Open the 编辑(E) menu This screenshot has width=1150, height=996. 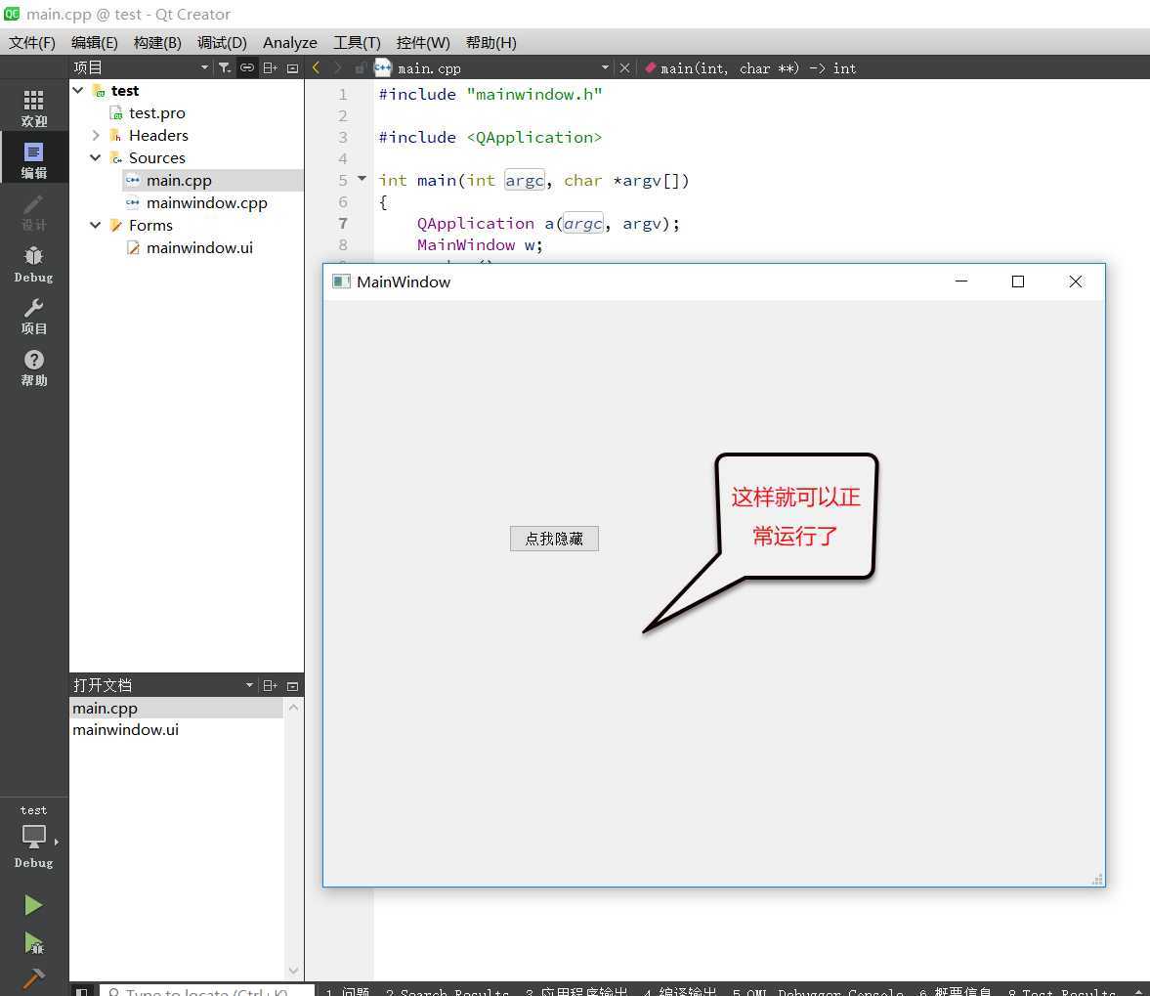click(95, 43)
